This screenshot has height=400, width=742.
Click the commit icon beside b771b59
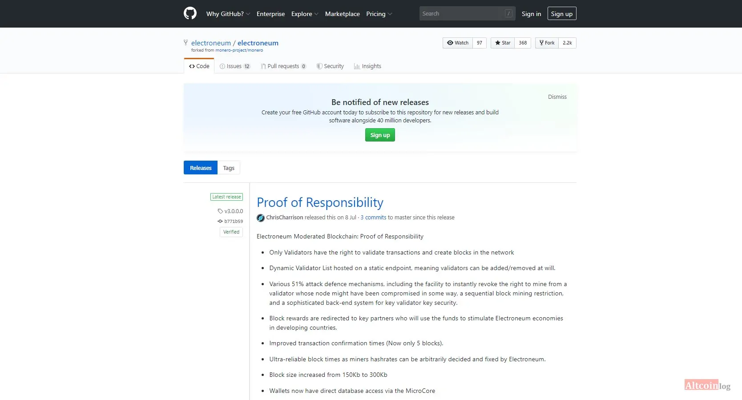(x=220, y=221)
